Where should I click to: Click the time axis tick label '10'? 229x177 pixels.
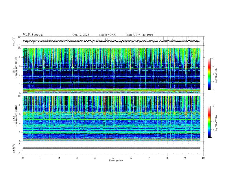203,158
